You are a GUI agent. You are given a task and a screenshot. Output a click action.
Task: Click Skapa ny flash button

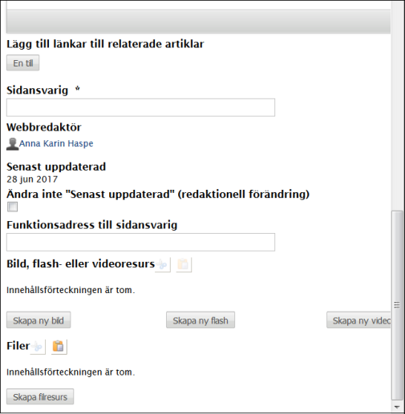click(200, 320)
